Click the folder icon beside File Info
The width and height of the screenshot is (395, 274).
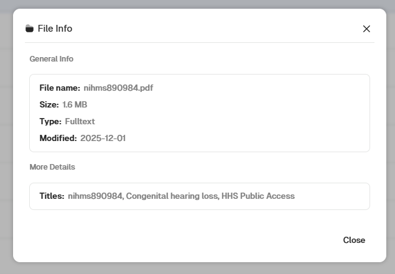coord(29,29)
